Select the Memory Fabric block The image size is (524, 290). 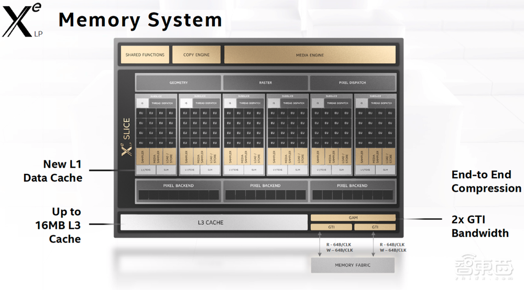tap(352, 265)
